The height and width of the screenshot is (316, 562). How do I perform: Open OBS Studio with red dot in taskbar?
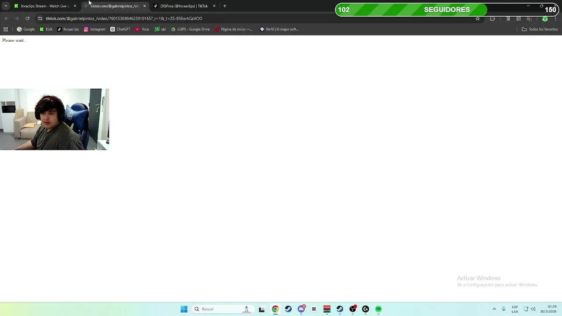(x=353, y=309)
